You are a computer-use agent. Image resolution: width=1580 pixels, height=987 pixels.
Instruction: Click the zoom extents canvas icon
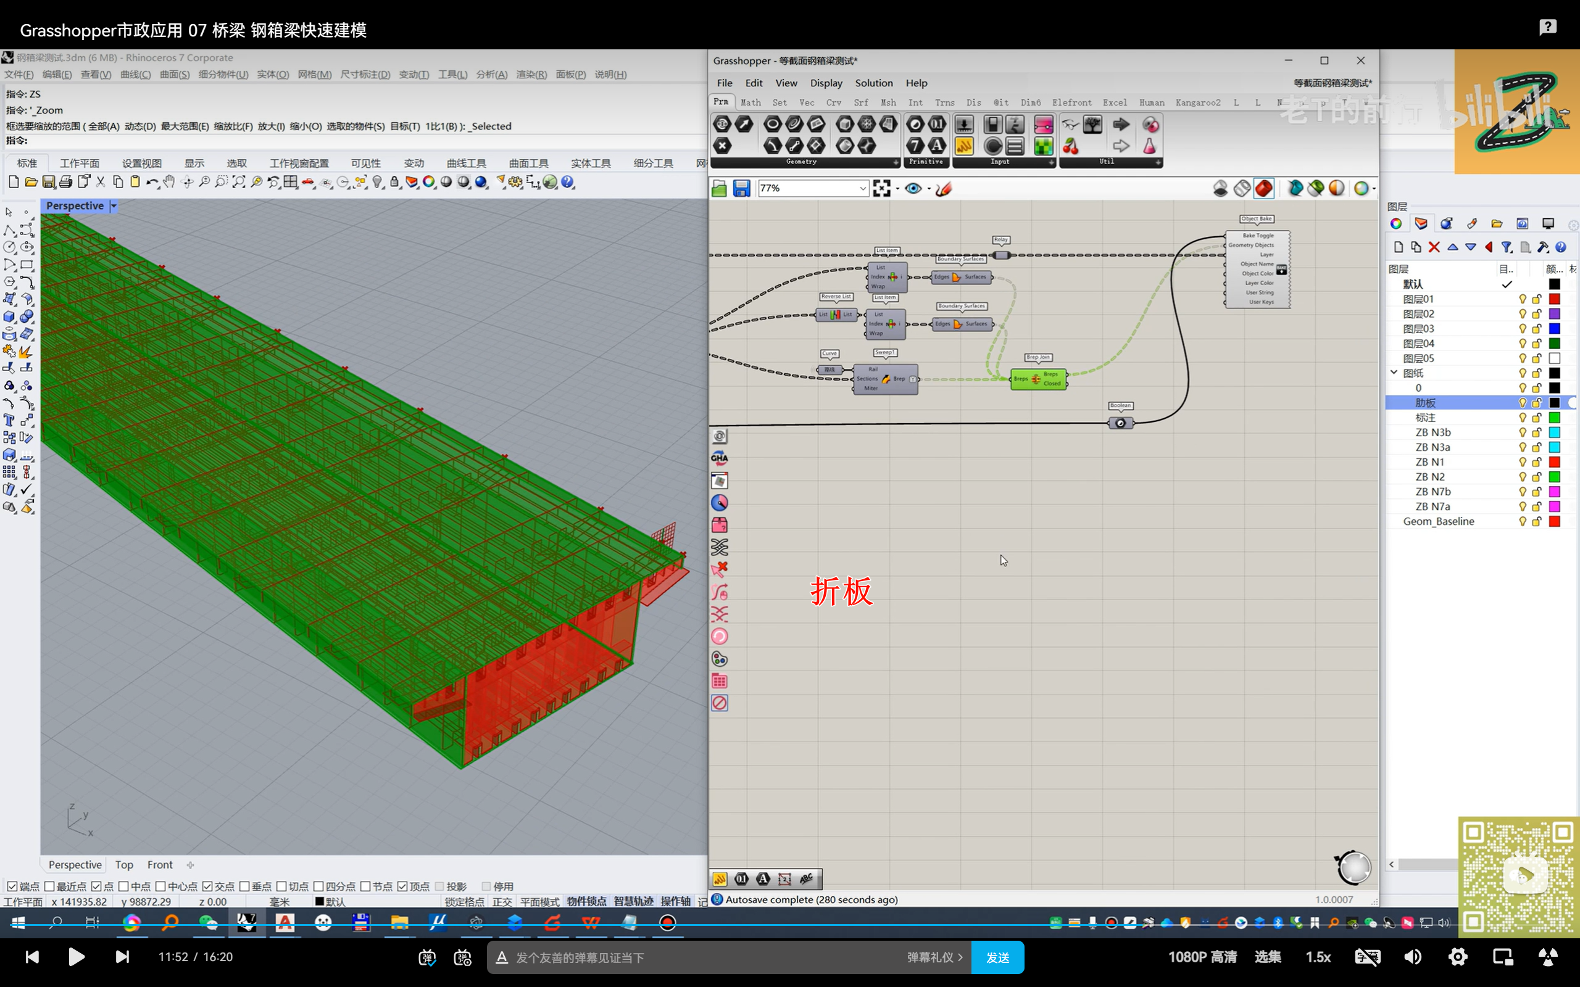coord(881,189)
